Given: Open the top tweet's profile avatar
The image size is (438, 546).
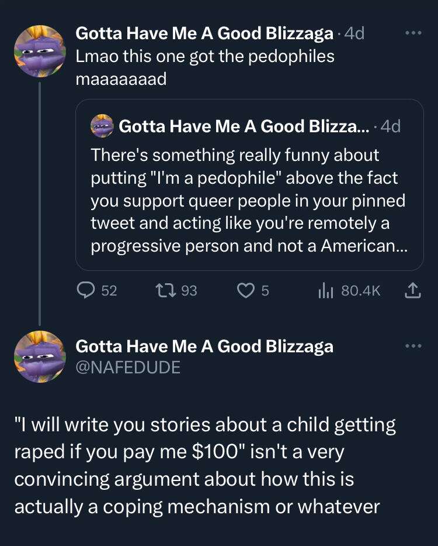Looking at the screenshot, I should (x=40, y=51).
